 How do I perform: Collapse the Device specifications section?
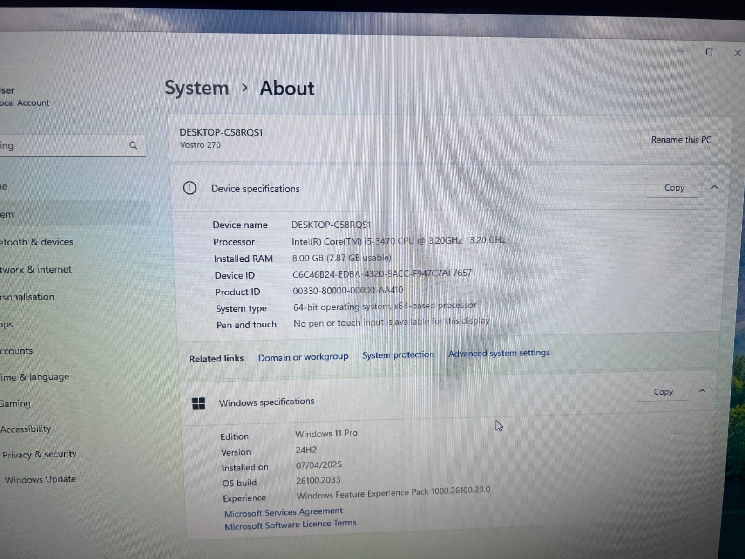714,187
